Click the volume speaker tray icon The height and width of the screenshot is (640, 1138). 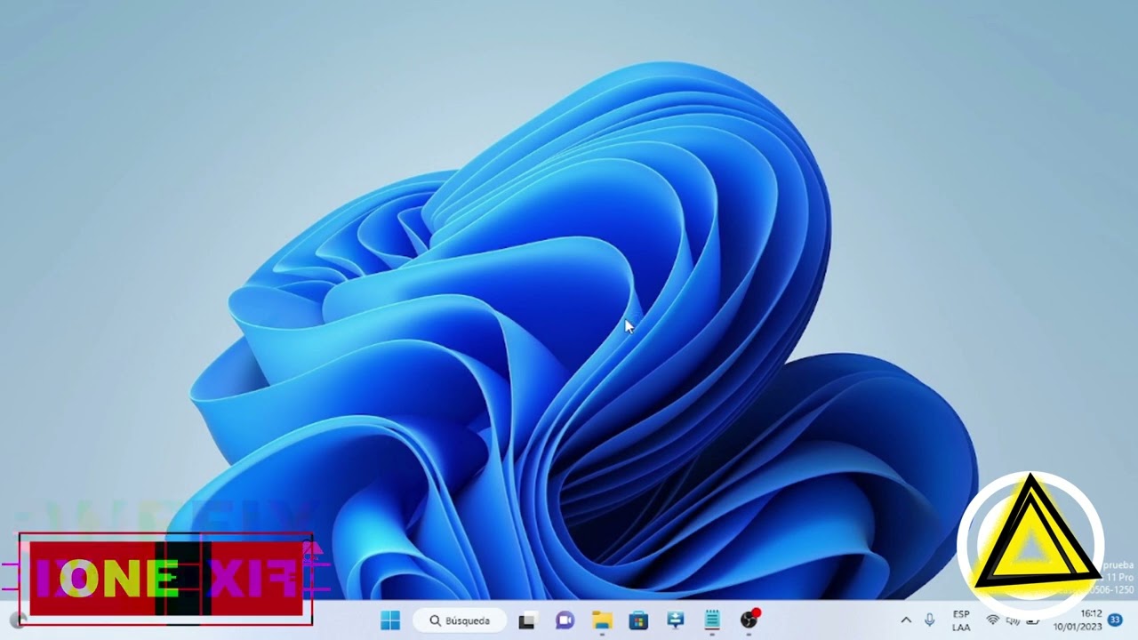point(1013,620)
